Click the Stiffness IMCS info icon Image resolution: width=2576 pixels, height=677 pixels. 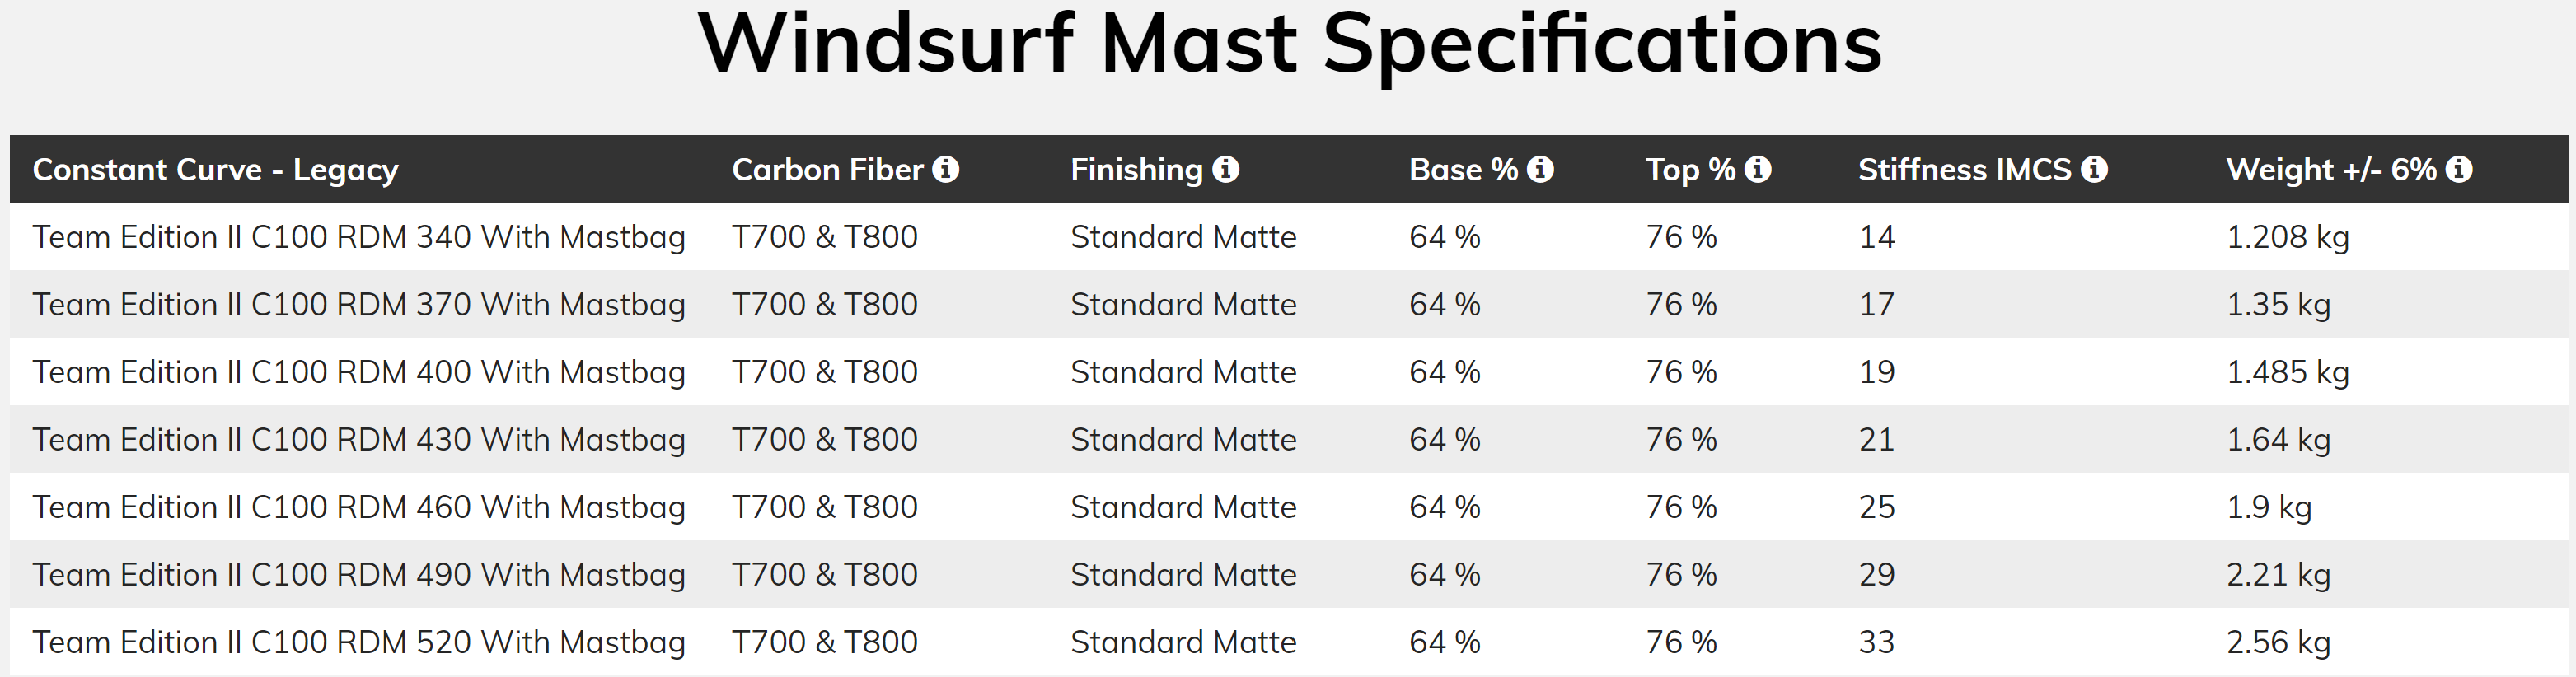click(x=2094, y=169)
